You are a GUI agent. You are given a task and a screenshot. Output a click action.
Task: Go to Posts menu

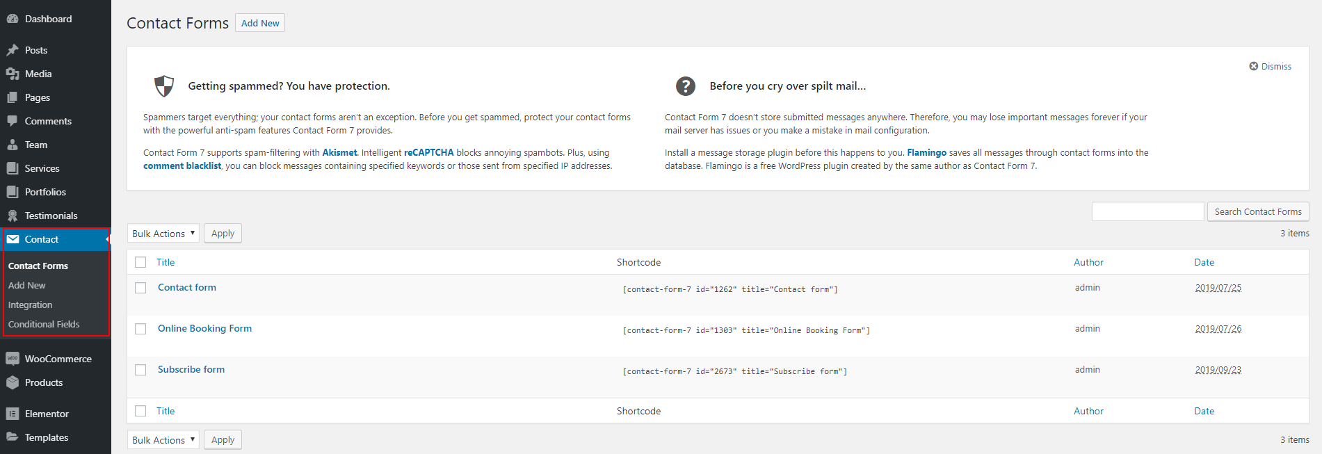[x=56, y=50]
